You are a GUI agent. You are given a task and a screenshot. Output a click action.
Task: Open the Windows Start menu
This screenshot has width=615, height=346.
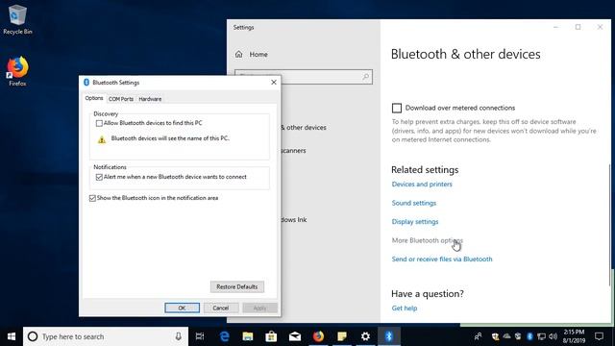tap(12, 336)
